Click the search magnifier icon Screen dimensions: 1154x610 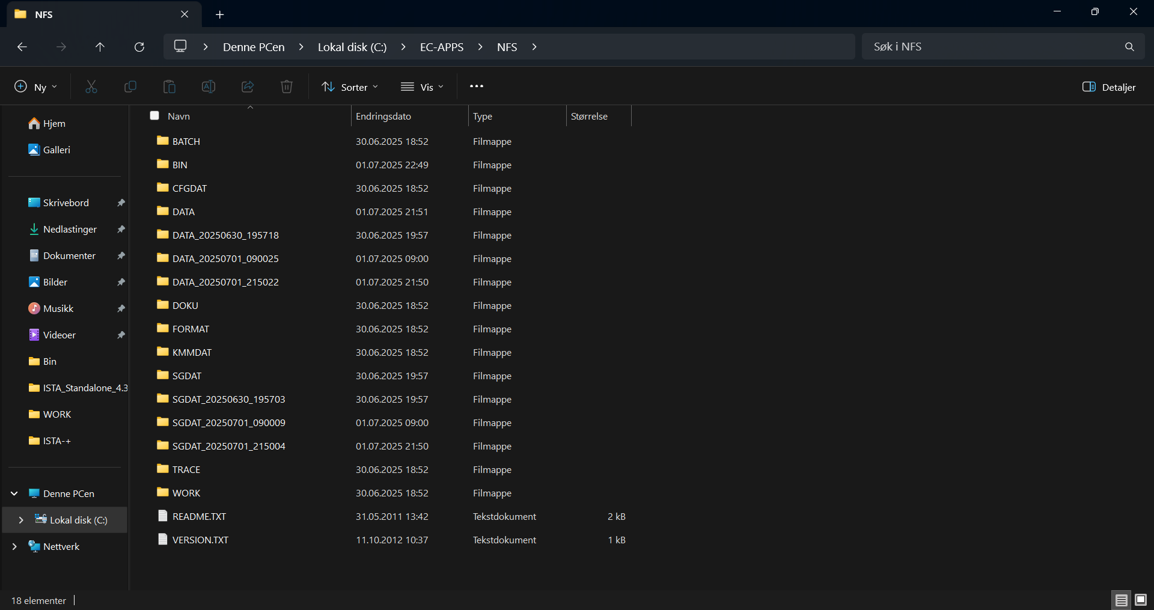1129,47
